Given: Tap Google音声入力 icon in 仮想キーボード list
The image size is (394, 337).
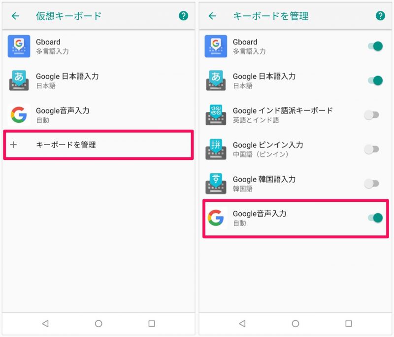Looking at the screenshot, I should pos(19,115).
